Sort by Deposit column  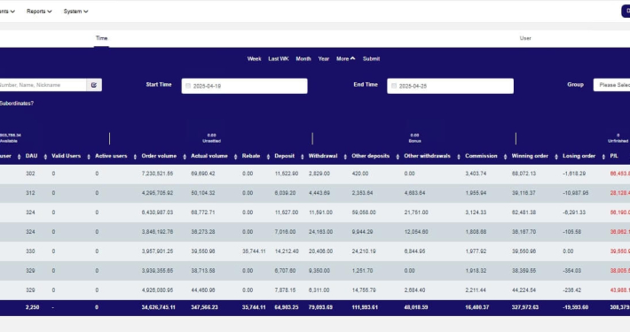point(285,156)
